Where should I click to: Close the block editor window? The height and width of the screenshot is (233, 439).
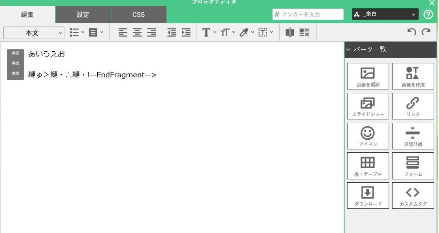tap(431, 3)
